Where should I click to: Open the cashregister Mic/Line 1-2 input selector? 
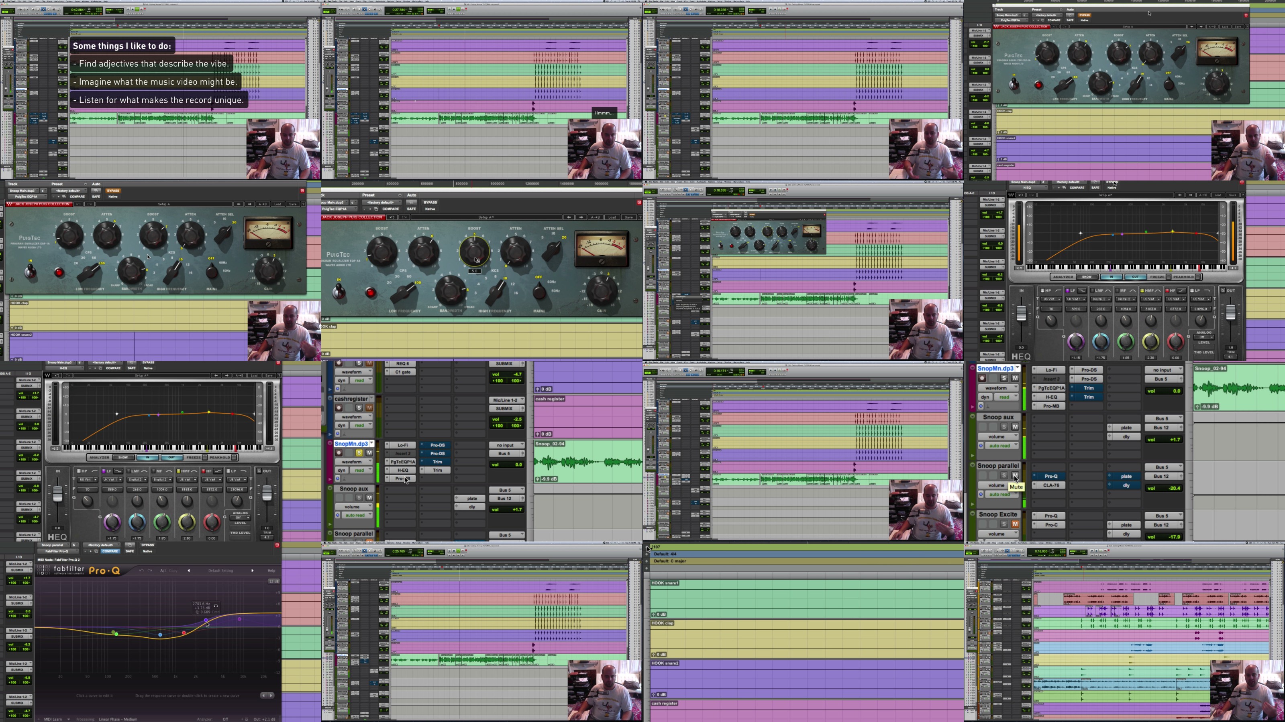pyautogui.click(x=508, y=400)
